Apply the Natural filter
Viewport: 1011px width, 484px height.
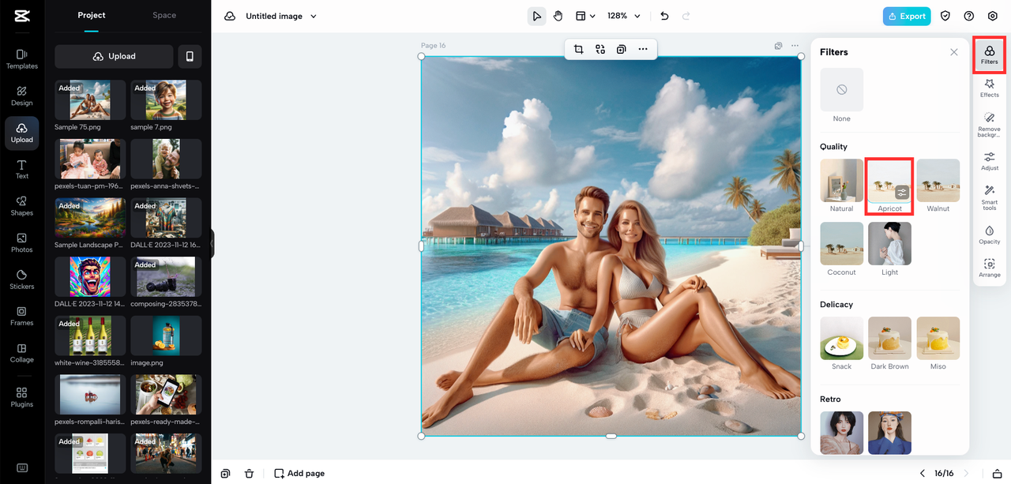coord(842,180)
